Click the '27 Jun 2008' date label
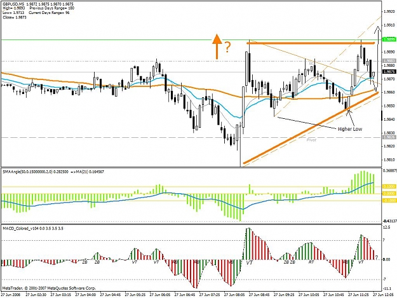Image resolution: width=397 pixels, height=298 pixels. pyautogui.click(x=10, y=295)
